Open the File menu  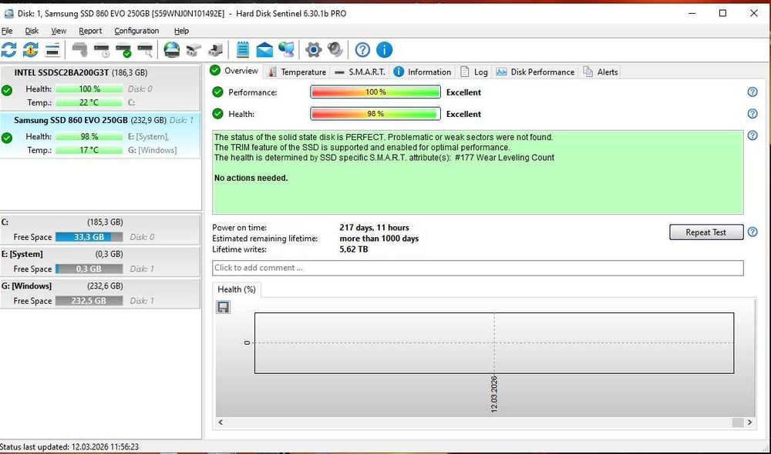point(7,31)
